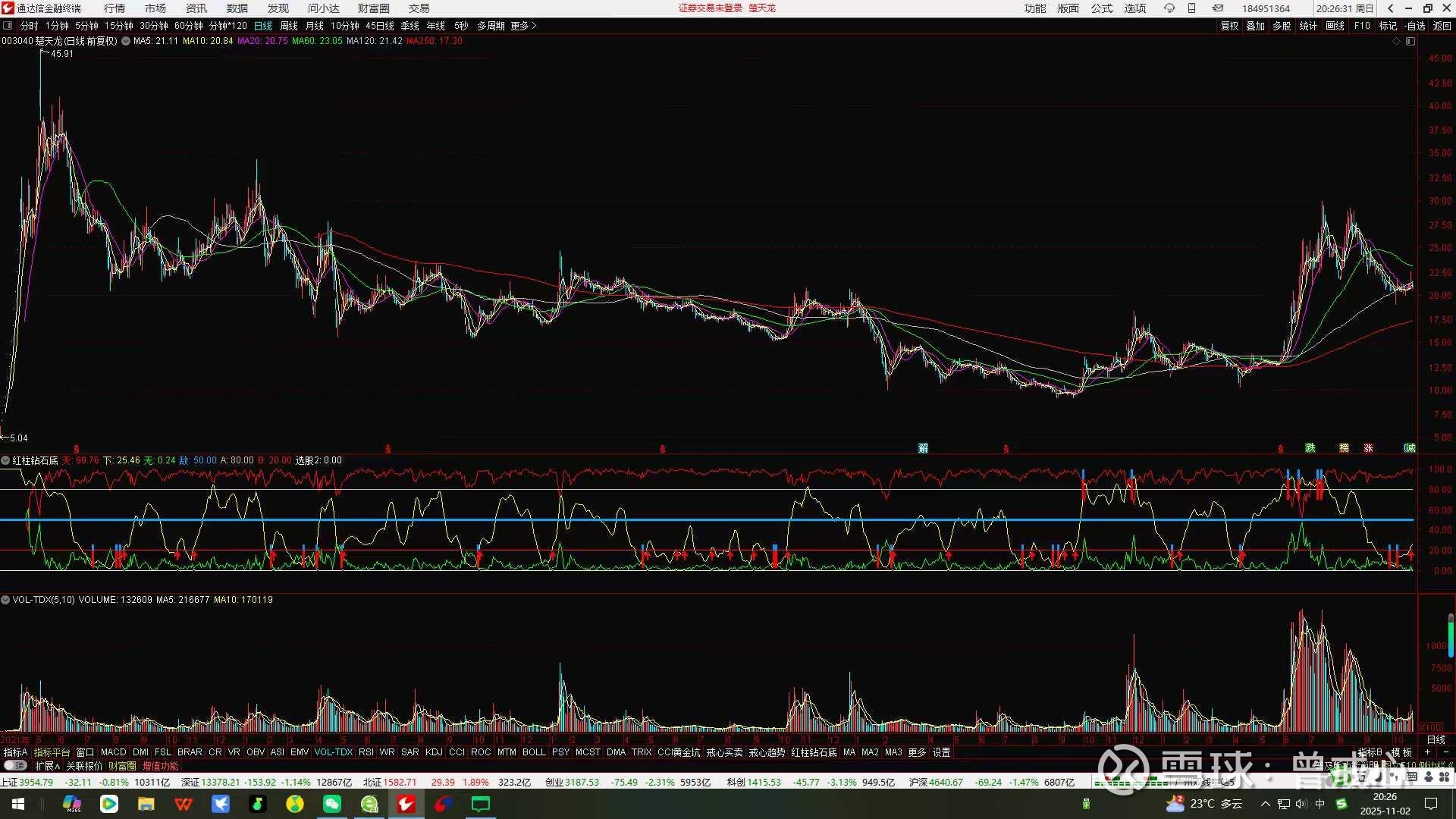The height and width of the screenshot is (819, 1456).
Task: Click the 画线 drawing button
Action: point(1335,26)
